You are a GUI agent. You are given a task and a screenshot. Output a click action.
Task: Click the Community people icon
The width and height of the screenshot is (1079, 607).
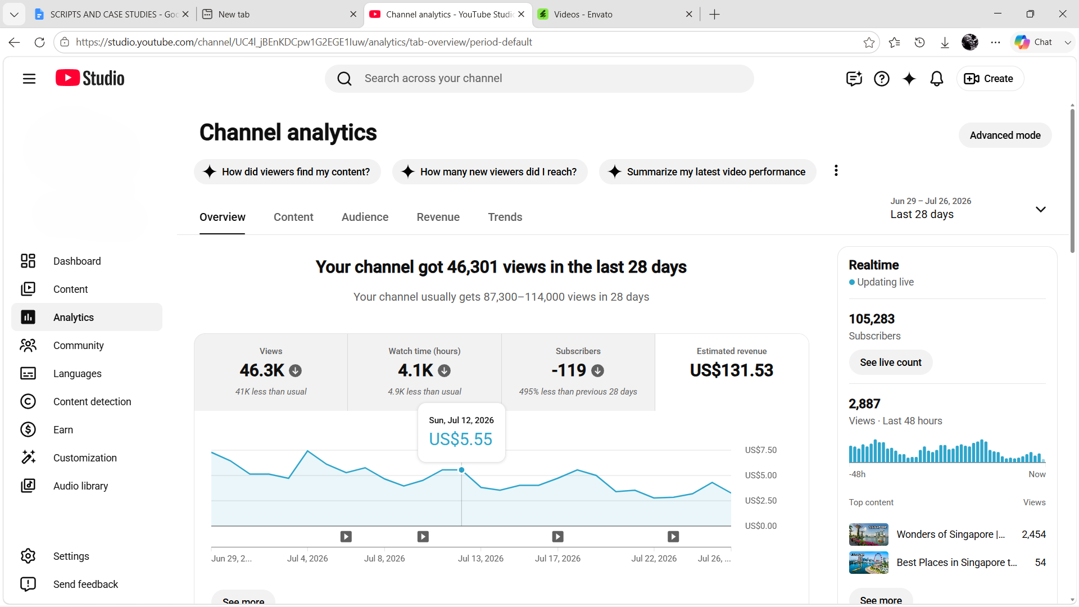pyautogui.click(x=28, y=345)
